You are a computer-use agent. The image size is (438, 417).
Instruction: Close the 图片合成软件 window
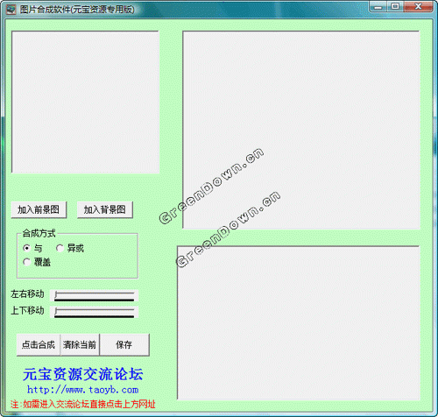418,7
